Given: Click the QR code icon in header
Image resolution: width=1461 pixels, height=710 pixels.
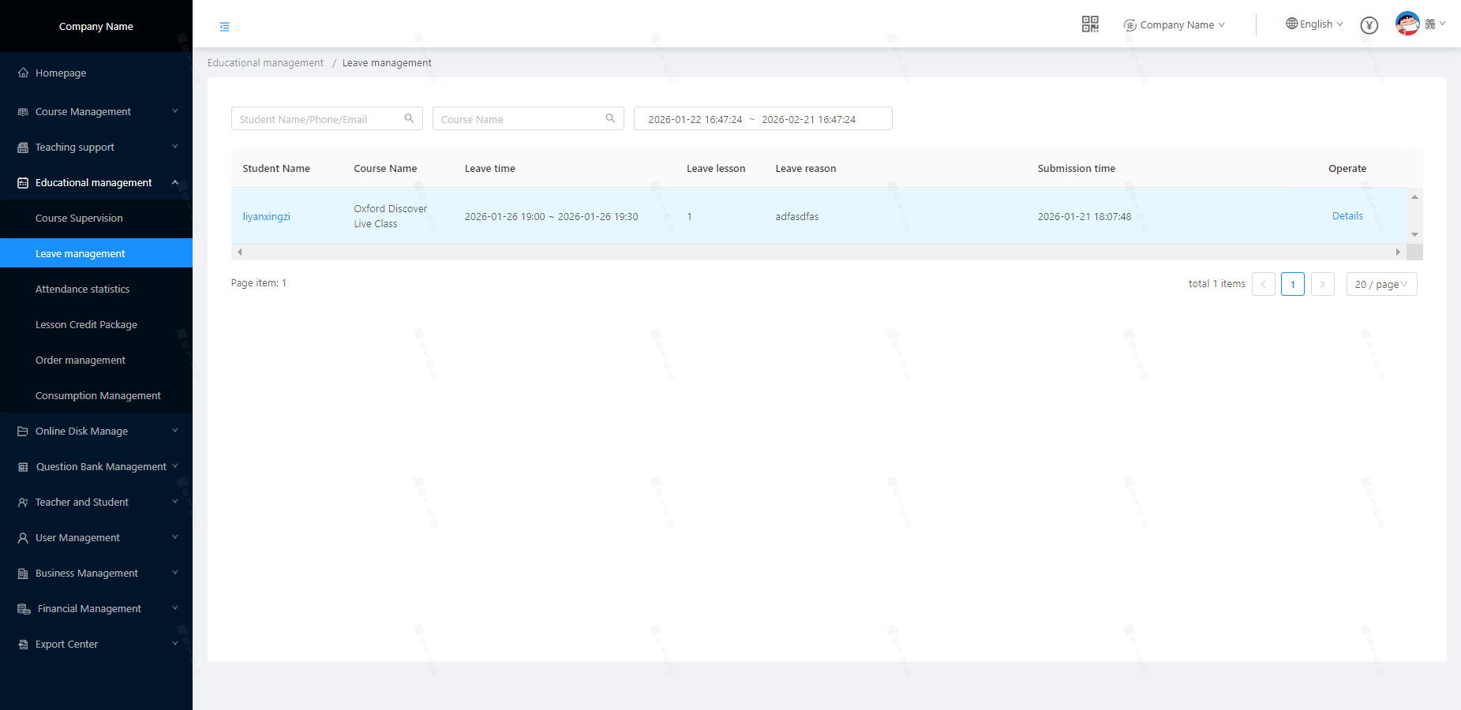Looking at the screenshot, I should point(1090,24).
